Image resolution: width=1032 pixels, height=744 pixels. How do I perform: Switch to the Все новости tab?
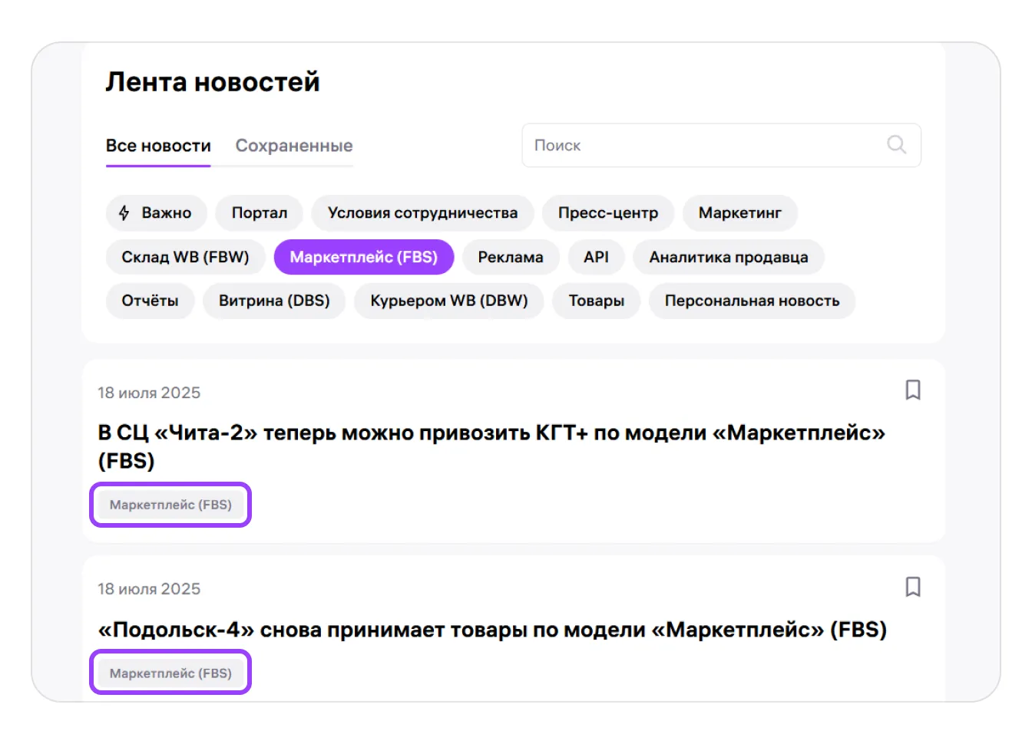pos(158,146)
